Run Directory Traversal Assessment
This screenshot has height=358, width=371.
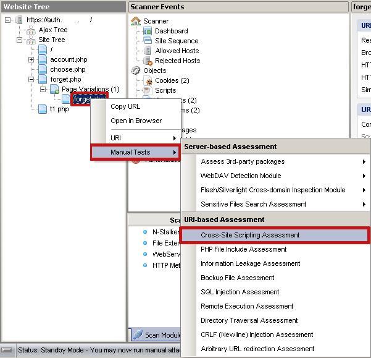pyautogui.click(x=275, y=320)
